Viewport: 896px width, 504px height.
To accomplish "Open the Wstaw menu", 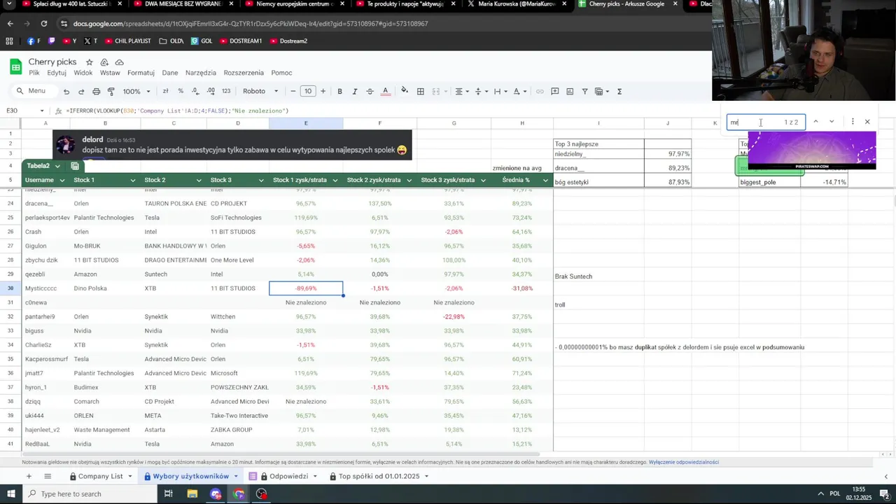I will pyautogui.click(x=110, y=73).
